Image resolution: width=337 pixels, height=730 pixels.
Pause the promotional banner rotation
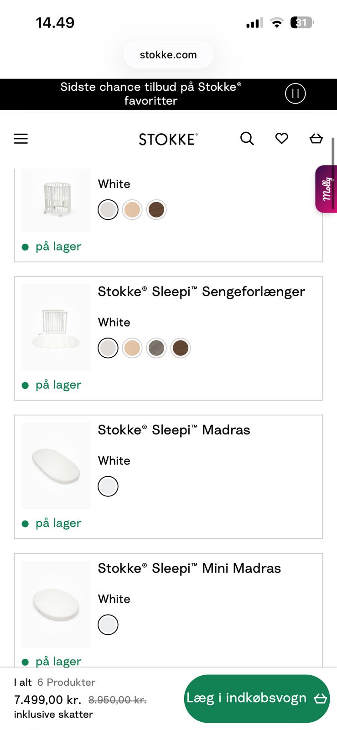295,94
